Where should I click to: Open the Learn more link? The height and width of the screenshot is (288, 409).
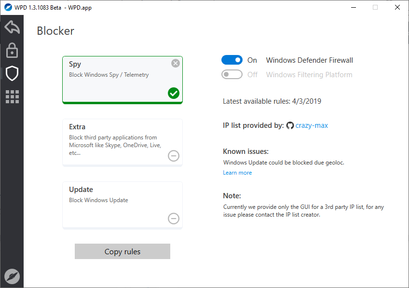[x=237, y=173]
